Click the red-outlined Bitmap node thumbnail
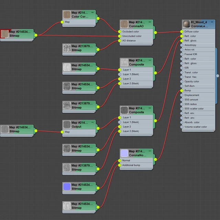 click(5, 34)
